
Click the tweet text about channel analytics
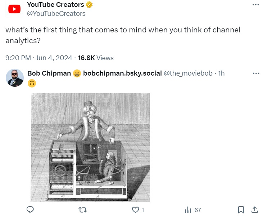pos(122,35)
